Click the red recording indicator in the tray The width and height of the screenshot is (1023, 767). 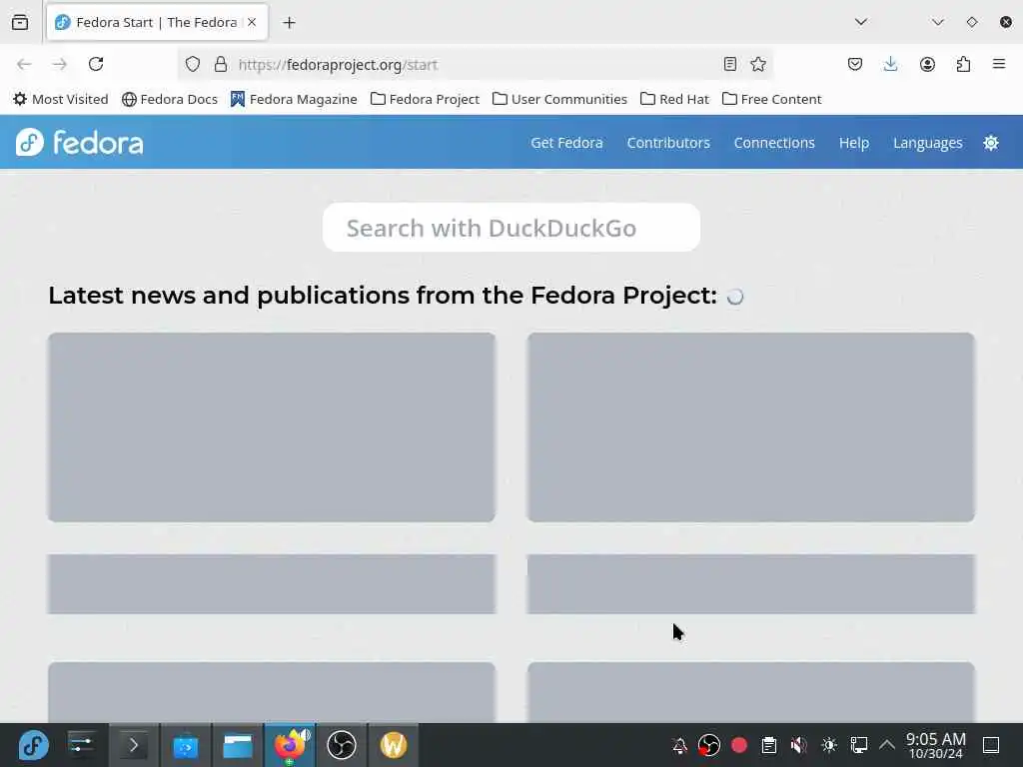pos(738,745)
